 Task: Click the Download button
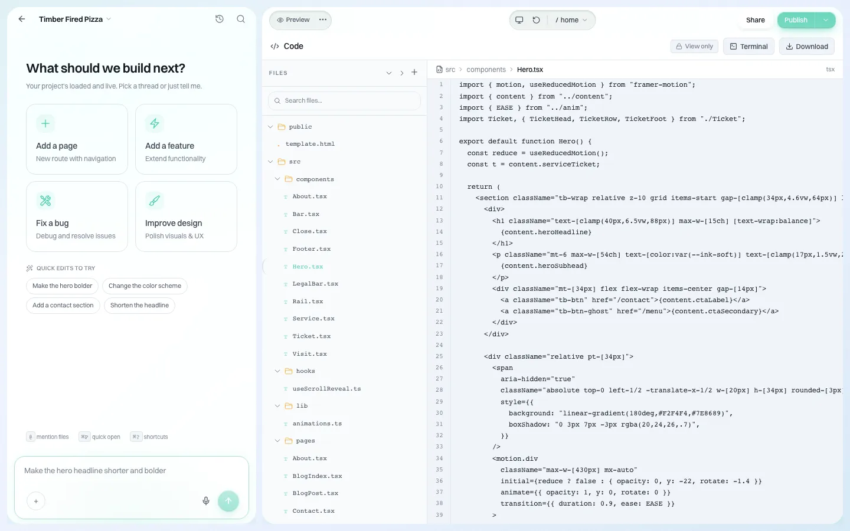click(807, 47)
